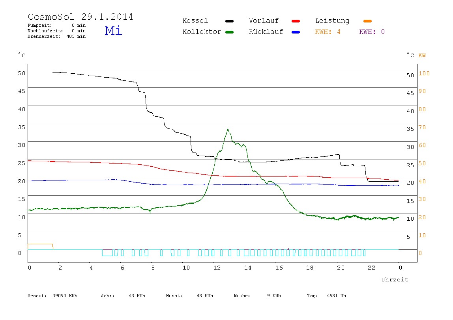Image resolution: width=453 pixels, height=320 pixels.
Task: Click the "Monat:" footer label
Action: [x=174, y=296]
